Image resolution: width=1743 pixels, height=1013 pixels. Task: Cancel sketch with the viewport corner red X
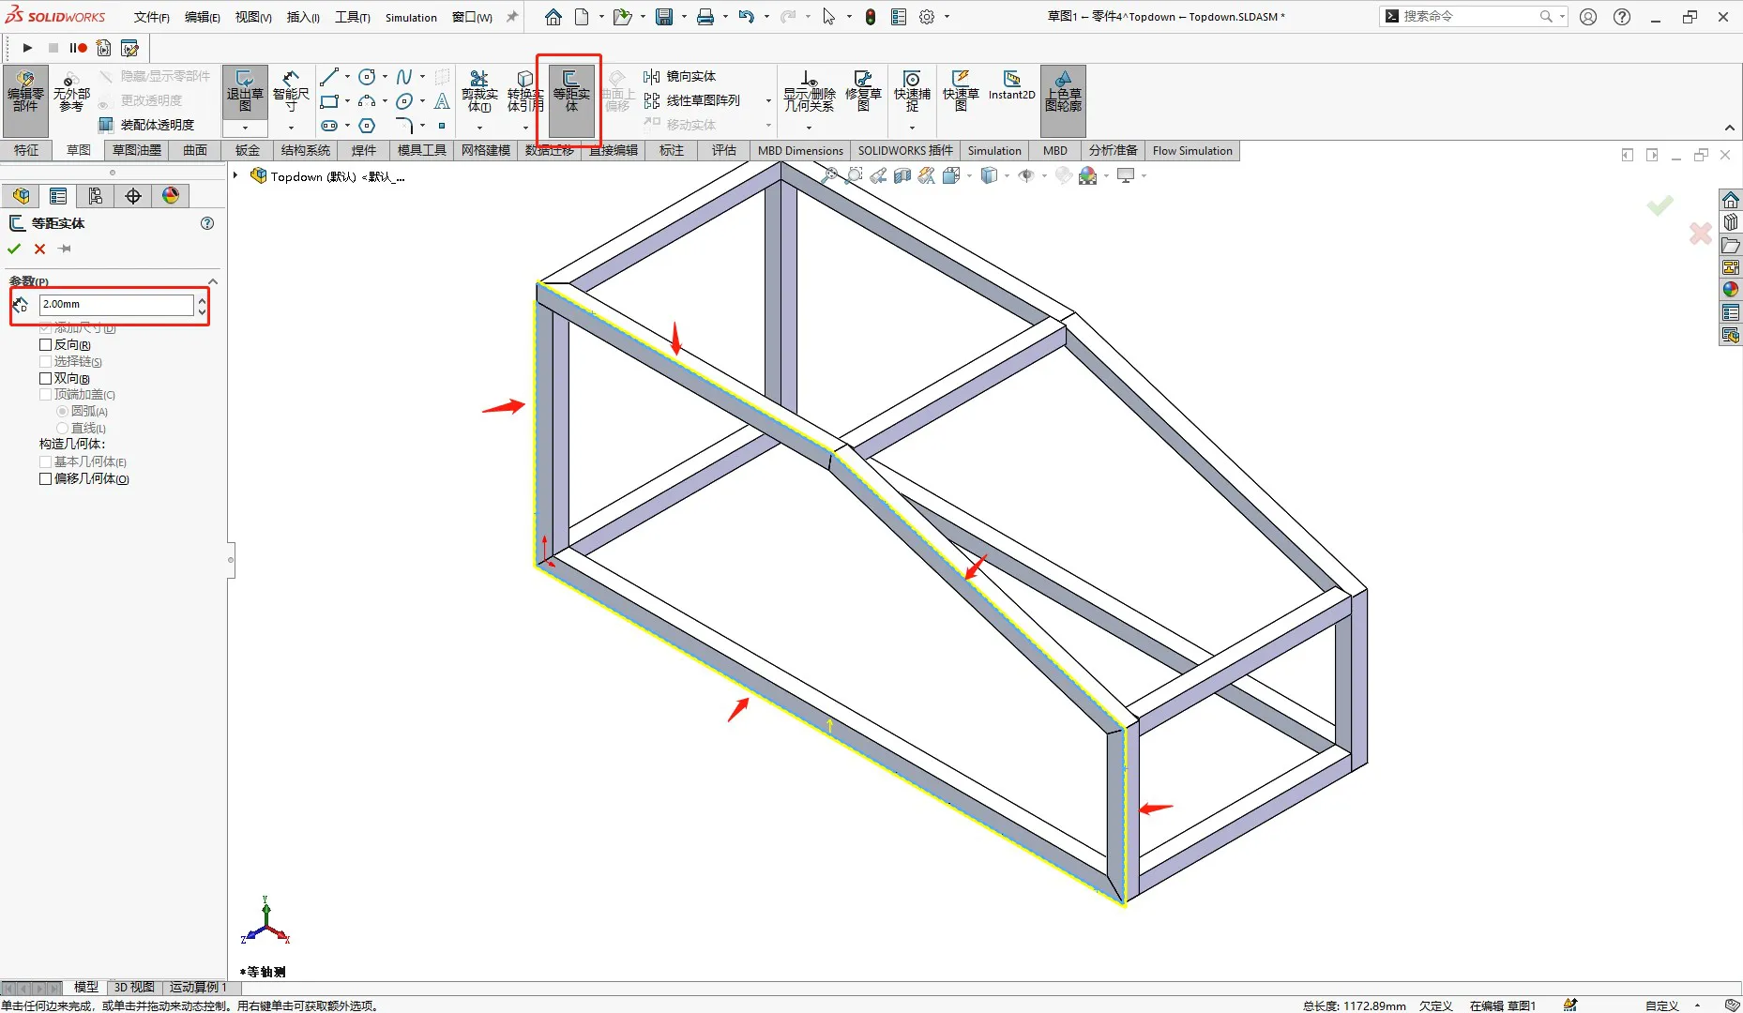click(1700, 234)
